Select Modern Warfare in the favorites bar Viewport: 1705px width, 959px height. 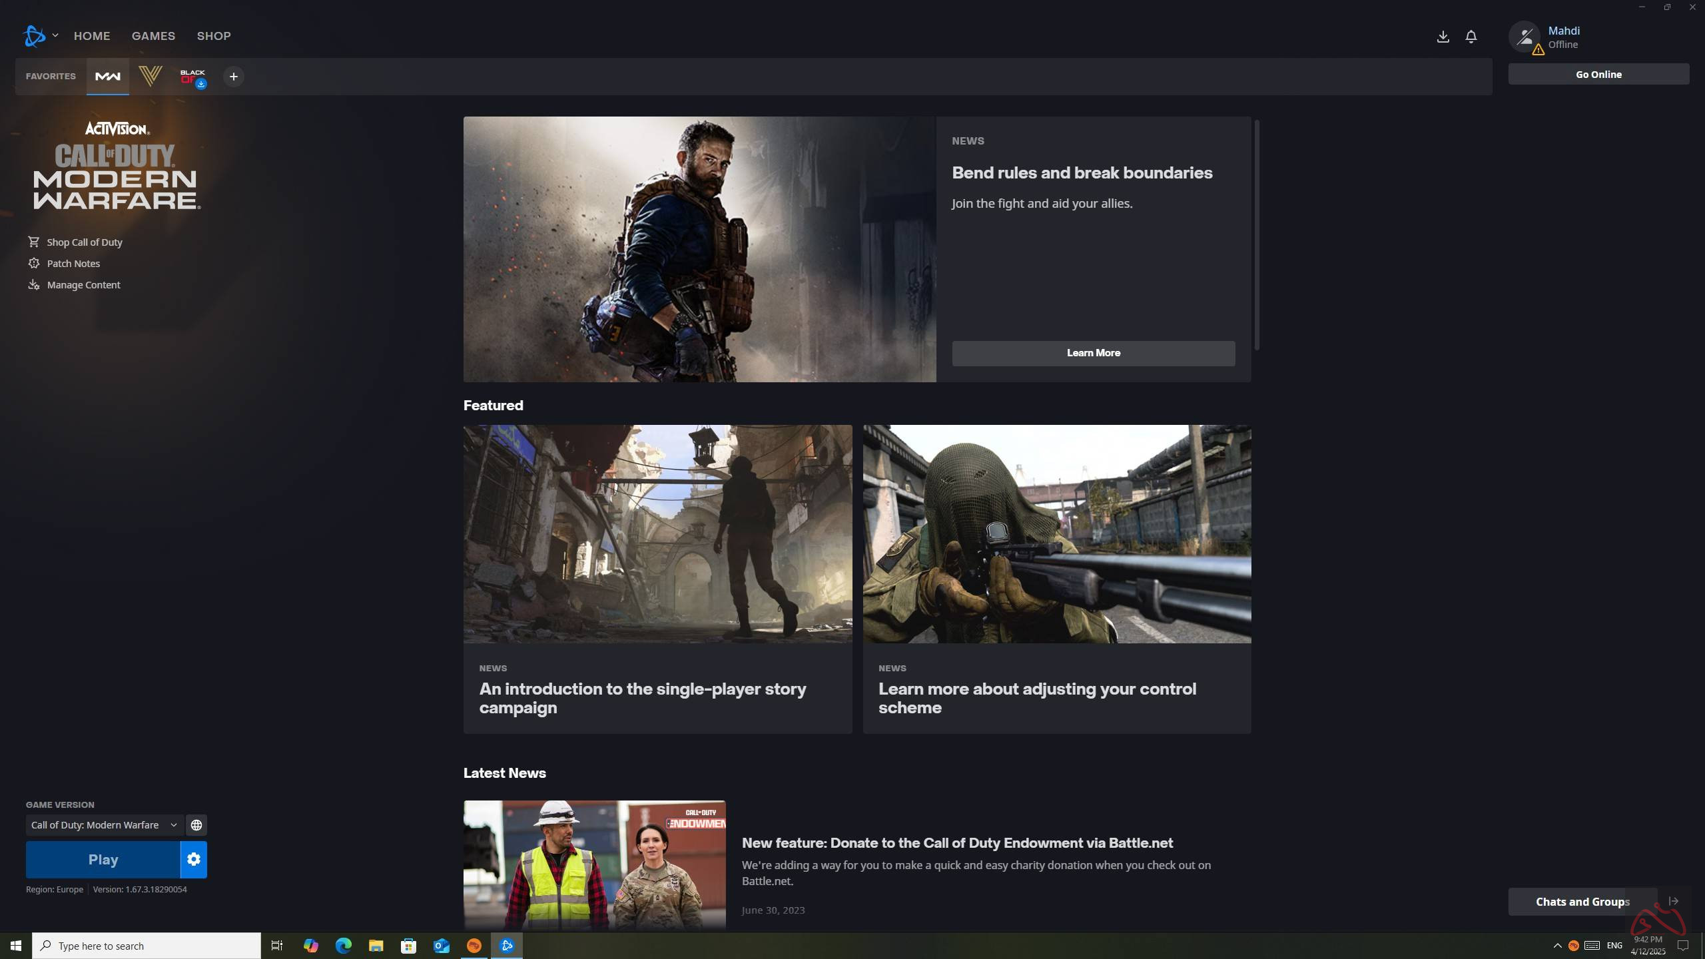[x=108, y=76]
